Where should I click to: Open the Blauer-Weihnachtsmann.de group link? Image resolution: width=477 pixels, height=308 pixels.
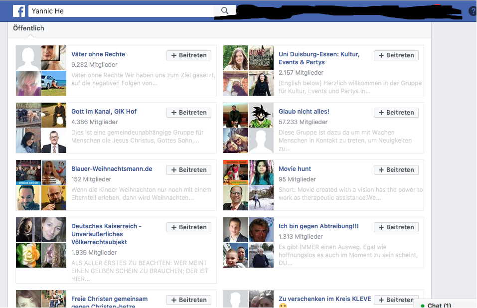click(x=112, y=169)
